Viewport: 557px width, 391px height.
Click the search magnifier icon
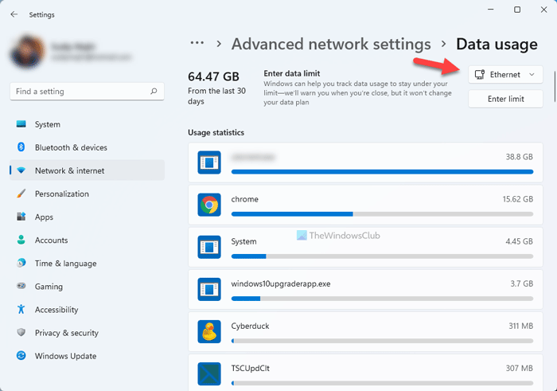pyautogui.click(x=154, y=92)
